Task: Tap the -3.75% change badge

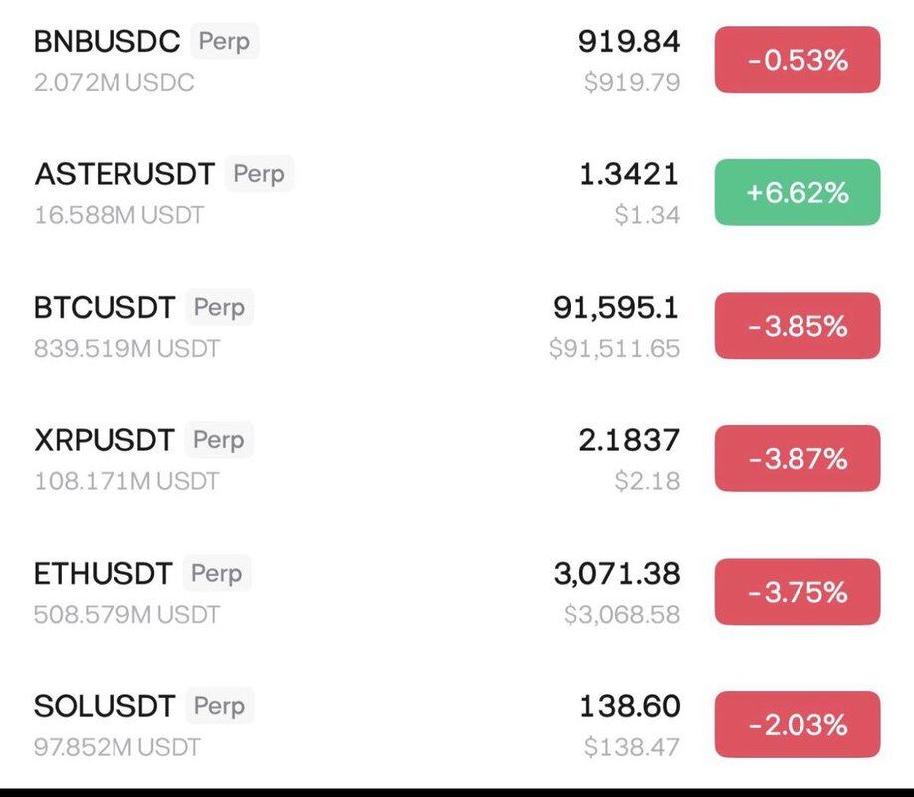Action: coord(797,592)
